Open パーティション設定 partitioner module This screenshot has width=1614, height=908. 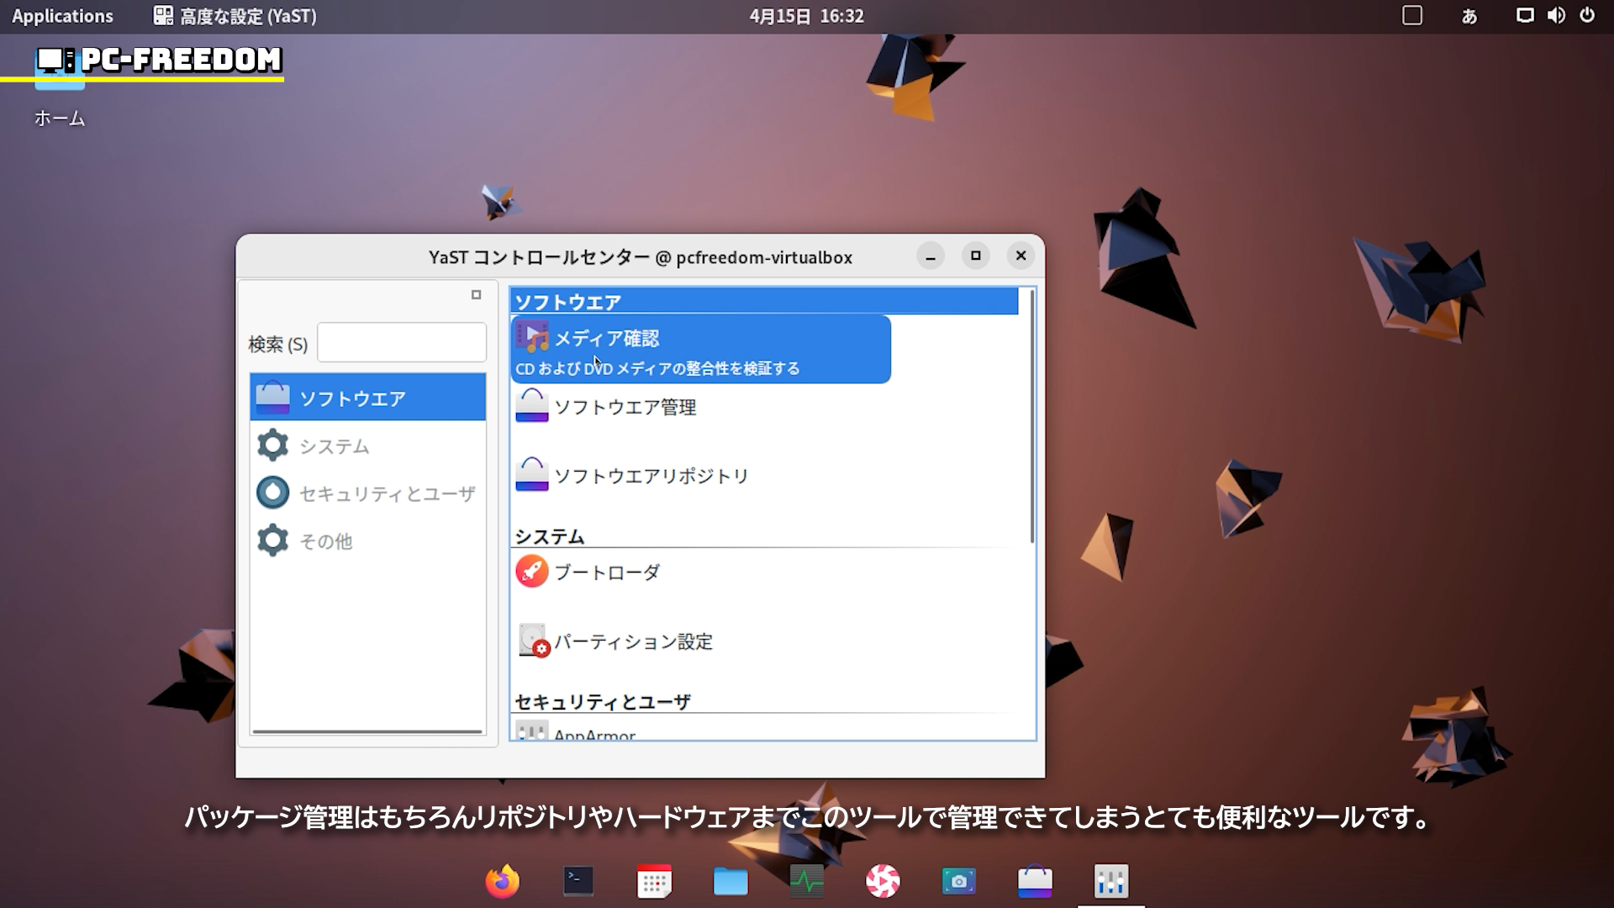(632, 642)
